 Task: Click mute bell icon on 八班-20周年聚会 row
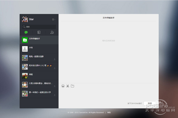55,86
